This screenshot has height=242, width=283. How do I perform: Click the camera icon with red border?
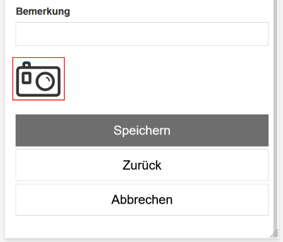[x=38, y=79]
